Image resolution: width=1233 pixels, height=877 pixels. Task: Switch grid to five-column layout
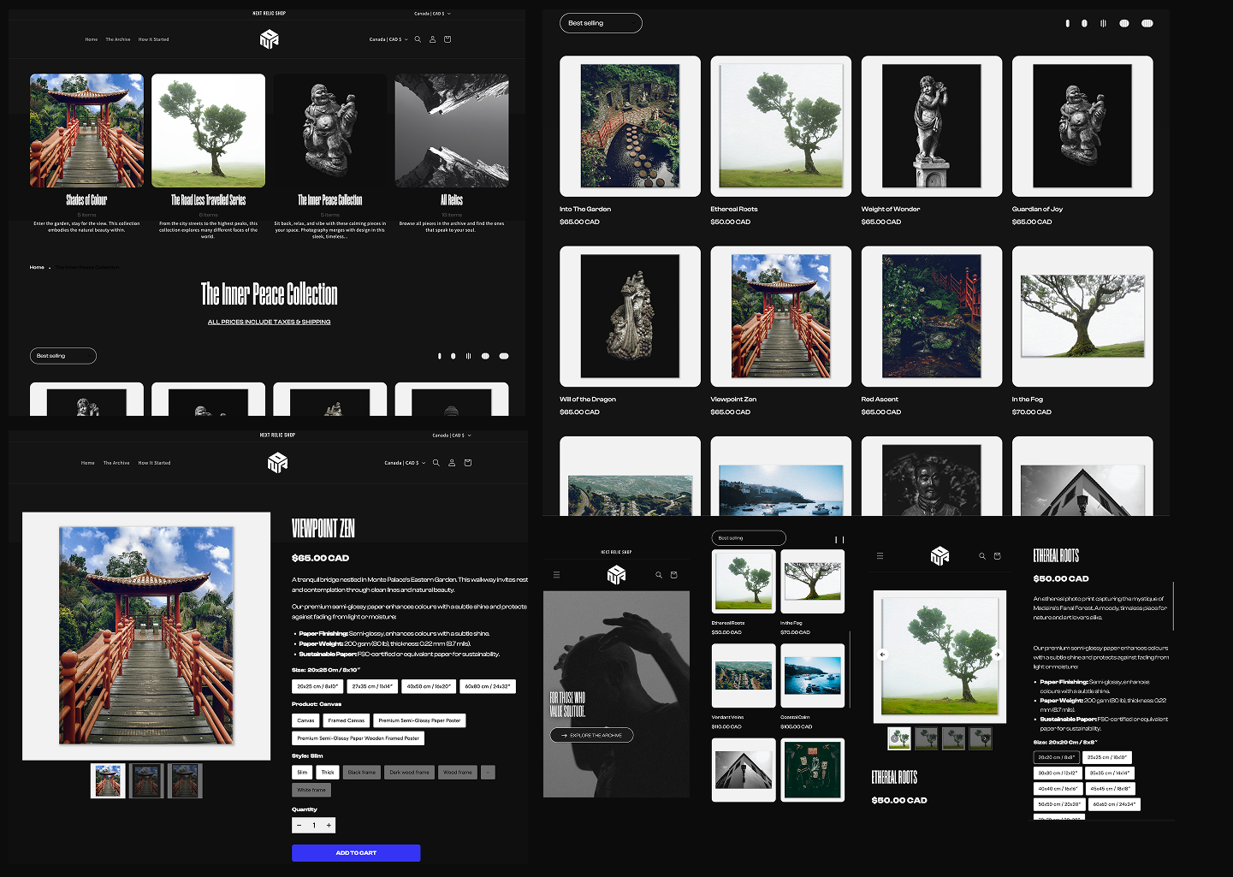pyautogui.click(x=1146, y=23)
